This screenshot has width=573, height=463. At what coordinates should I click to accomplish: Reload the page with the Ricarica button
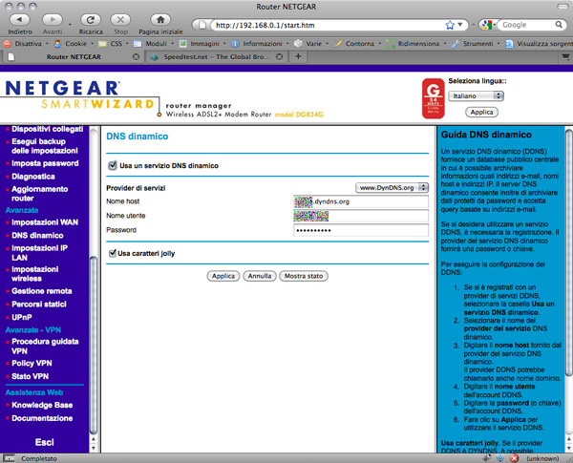tap(91, 20)
